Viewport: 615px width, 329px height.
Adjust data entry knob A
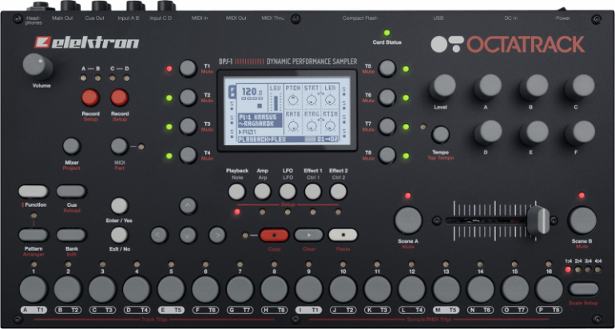pos(488,87)
